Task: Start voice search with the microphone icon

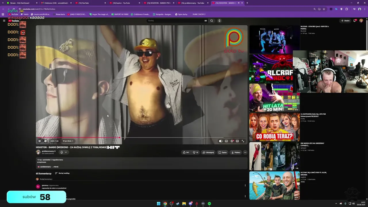Action: coord(219,21)
